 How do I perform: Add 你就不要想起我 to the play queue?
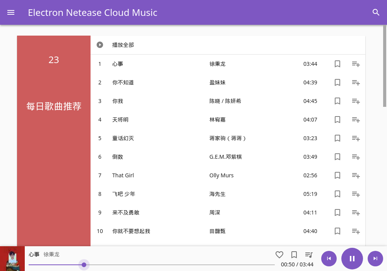point(356,231)
